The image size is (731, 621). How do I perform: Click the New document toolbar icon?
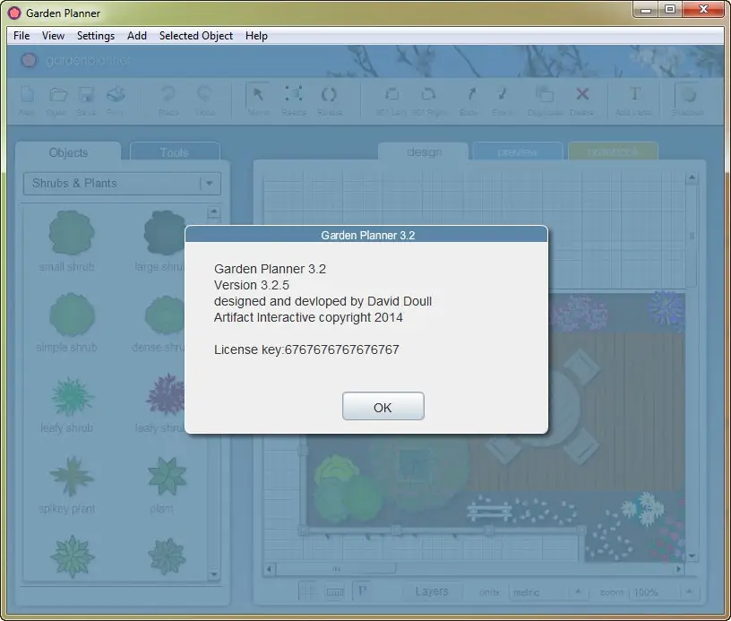27,95
